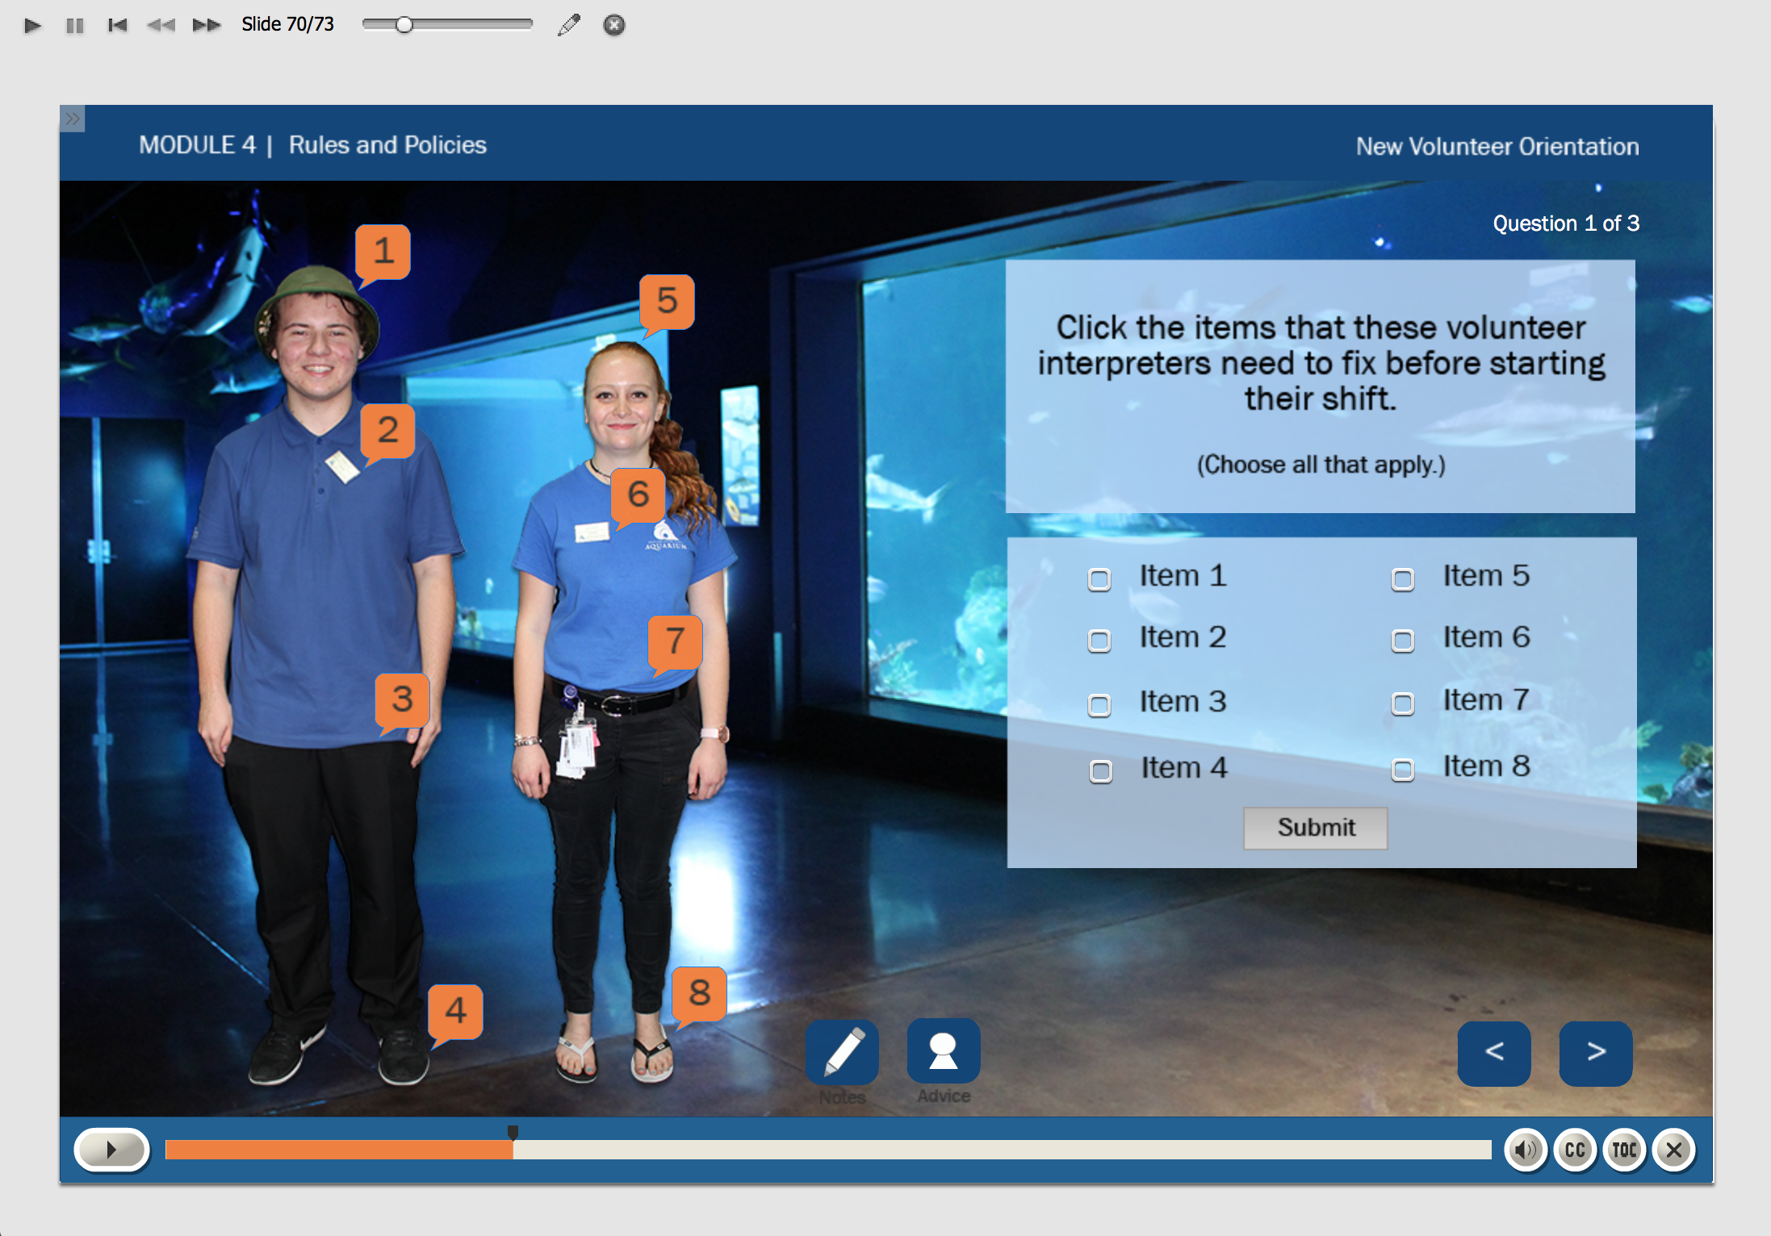Open the Notes pencil icon
This screenshot has height=1236, width=1771.
(842, 1051)
